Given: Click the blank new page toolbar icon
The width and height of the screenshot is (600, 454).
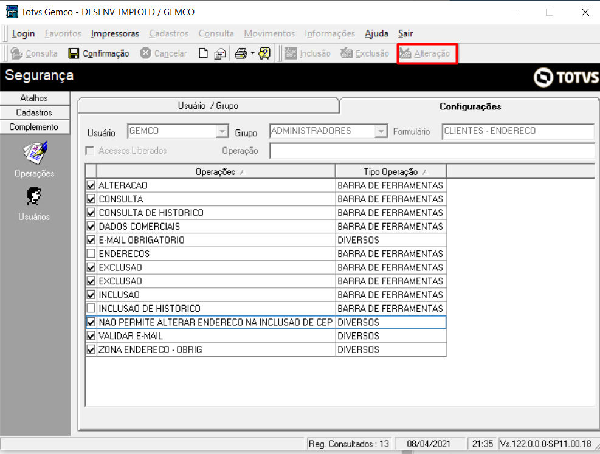Looking at the screenshot, I should point(204,53).
